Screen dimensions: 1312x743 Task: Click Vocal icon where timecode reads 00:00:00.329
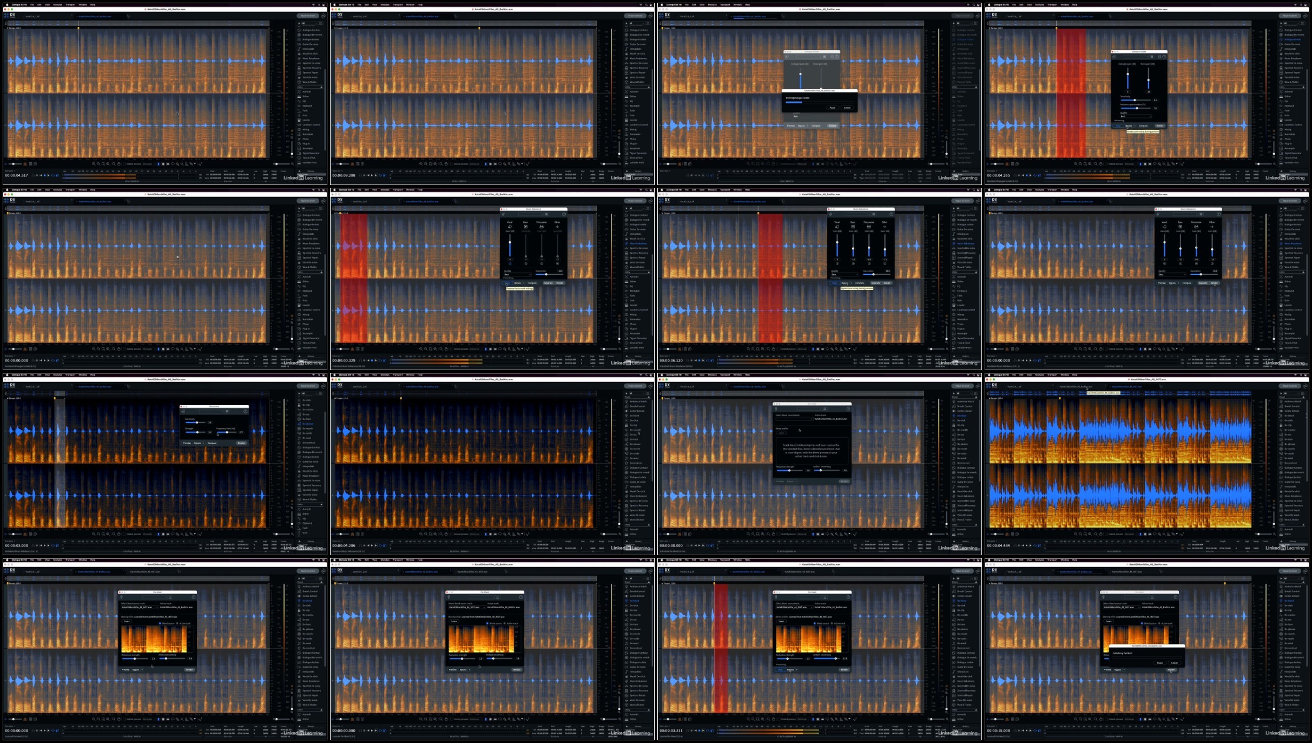tap(510, 227)
